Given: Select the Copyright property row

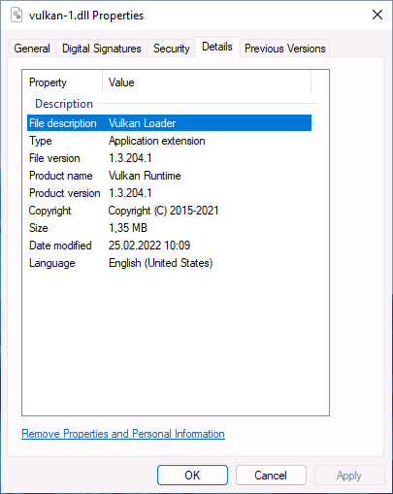Looking at the screenshot, I should pos(169,211).
